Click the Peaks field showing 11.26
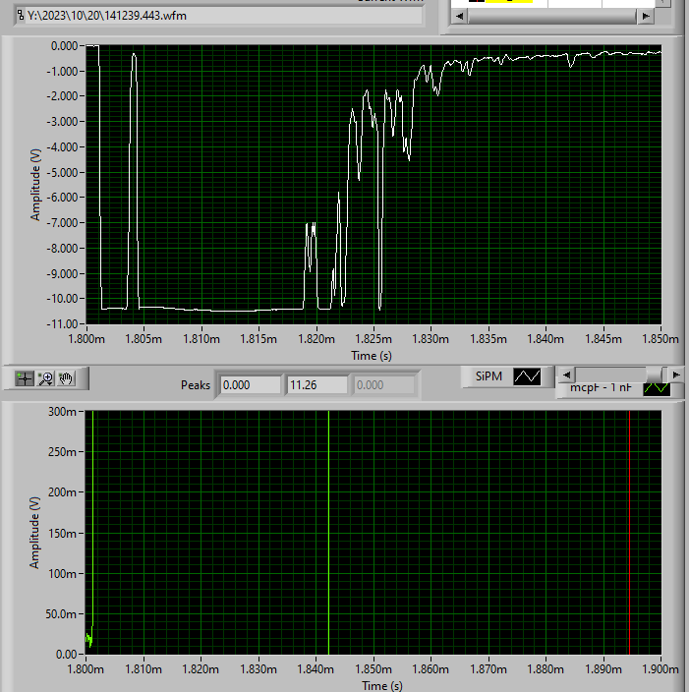 (x=316, y=385)
